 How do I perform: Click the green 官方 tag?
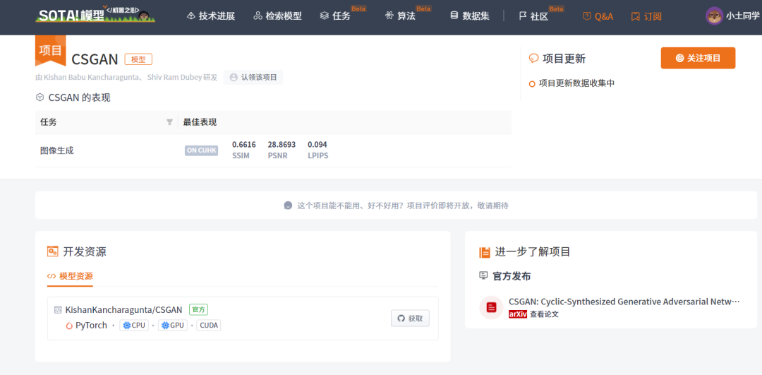(199, 309)
